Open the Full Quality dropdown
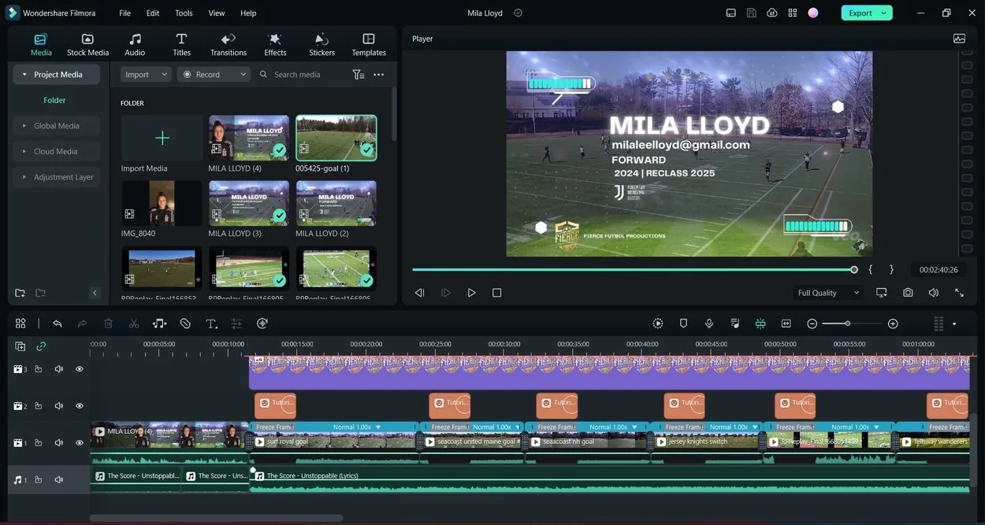Viewport: 985px width, 525px height. click(828, 293)
